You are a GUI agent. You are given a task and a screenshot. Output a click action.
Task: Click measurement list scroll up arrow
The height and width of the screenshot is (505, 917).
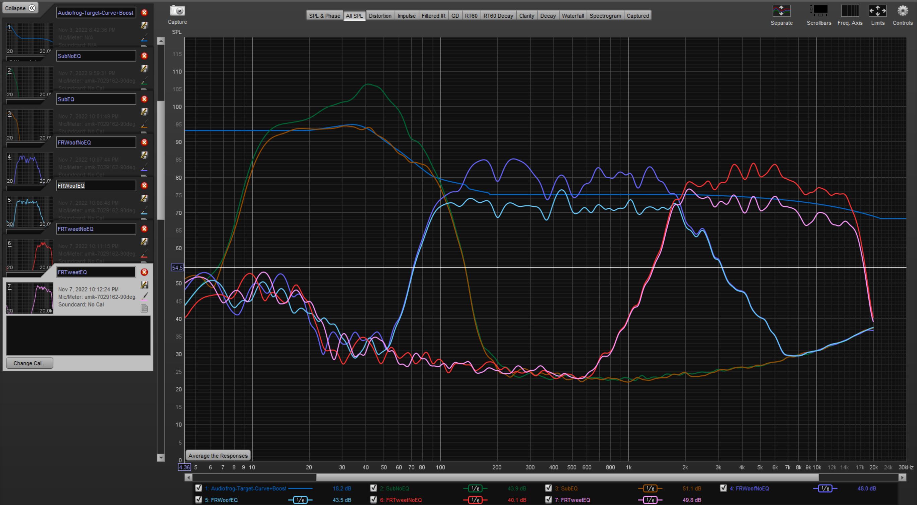161,41
